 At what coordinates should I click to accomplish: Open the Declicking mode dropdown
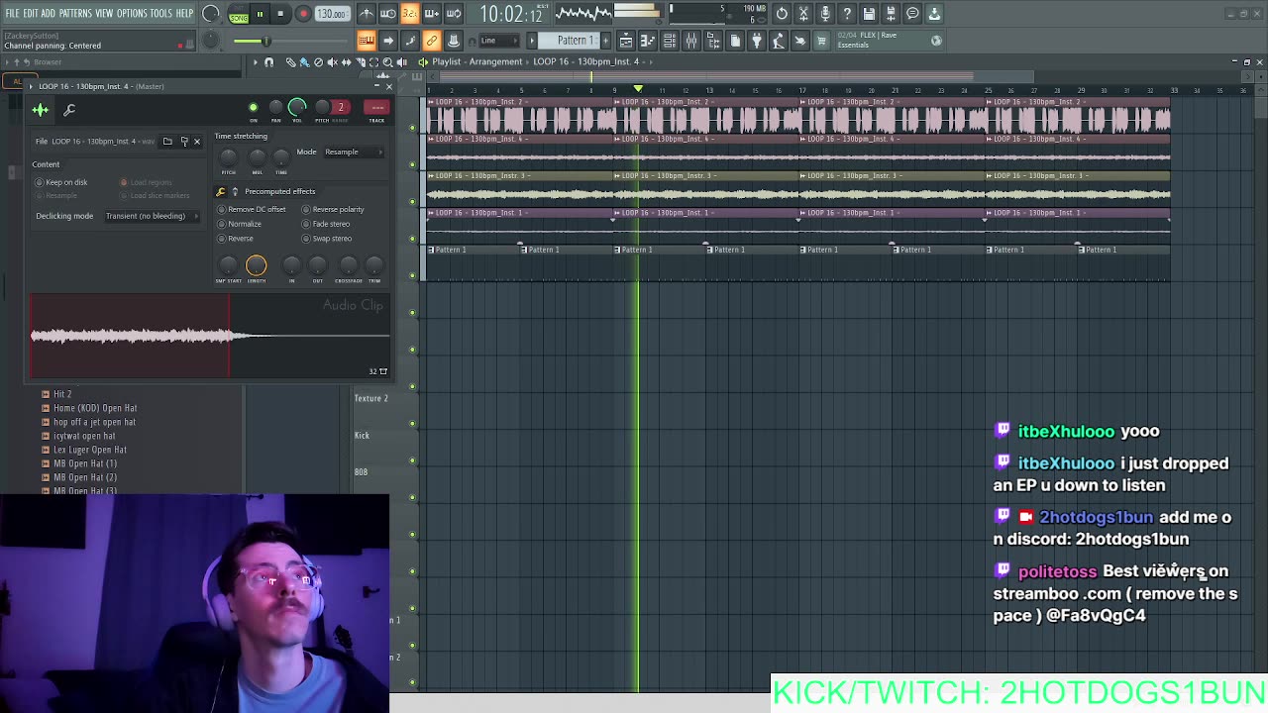tap(152, 216)
